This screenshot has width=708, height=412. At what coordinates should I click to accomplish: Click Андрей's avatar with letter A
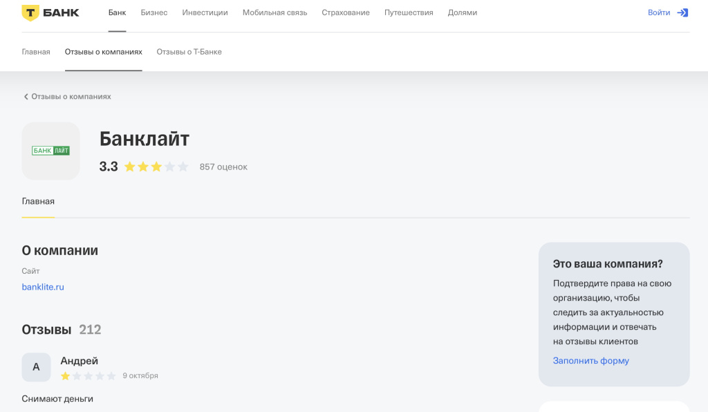click(x=36, y=367)
